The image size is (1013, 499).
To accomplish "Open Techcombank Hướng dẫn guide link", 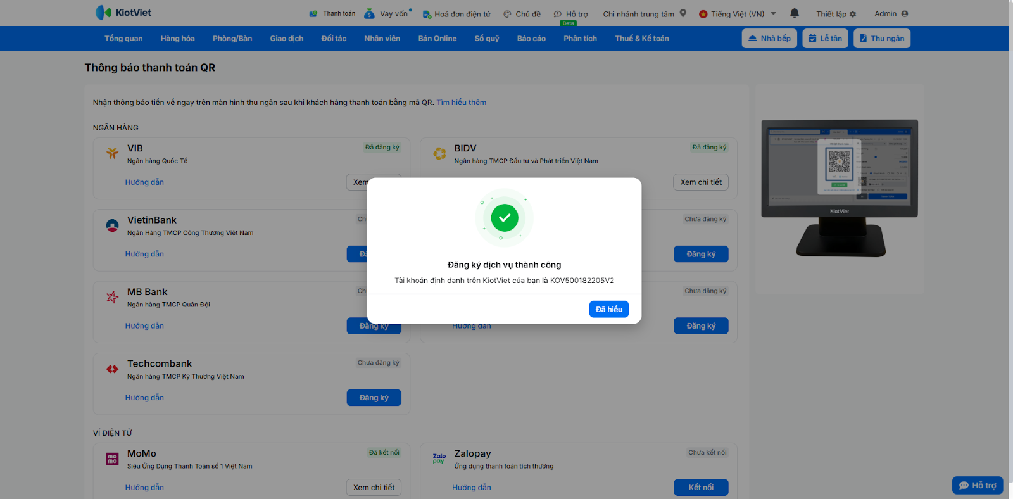I will tap(144, 398).
